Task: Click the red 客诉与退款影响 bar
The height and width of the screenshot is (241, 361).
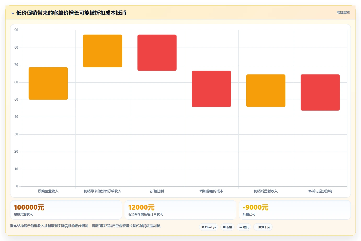Action: (320, 93)
